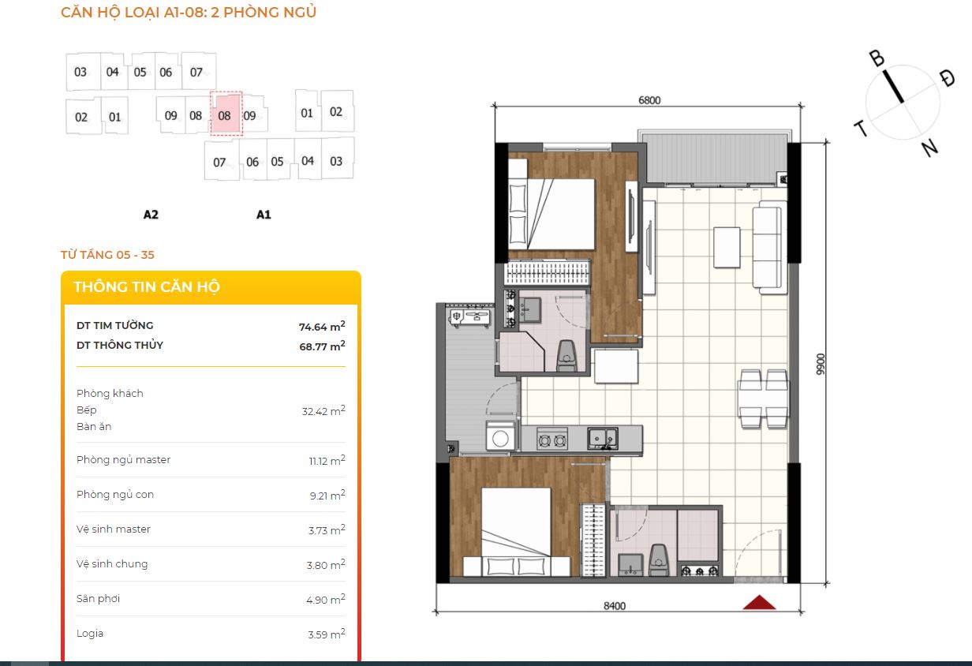This screenshot has height=666, width=972.
Task: Click the 6800 dimension label
Action: (649, 100)
